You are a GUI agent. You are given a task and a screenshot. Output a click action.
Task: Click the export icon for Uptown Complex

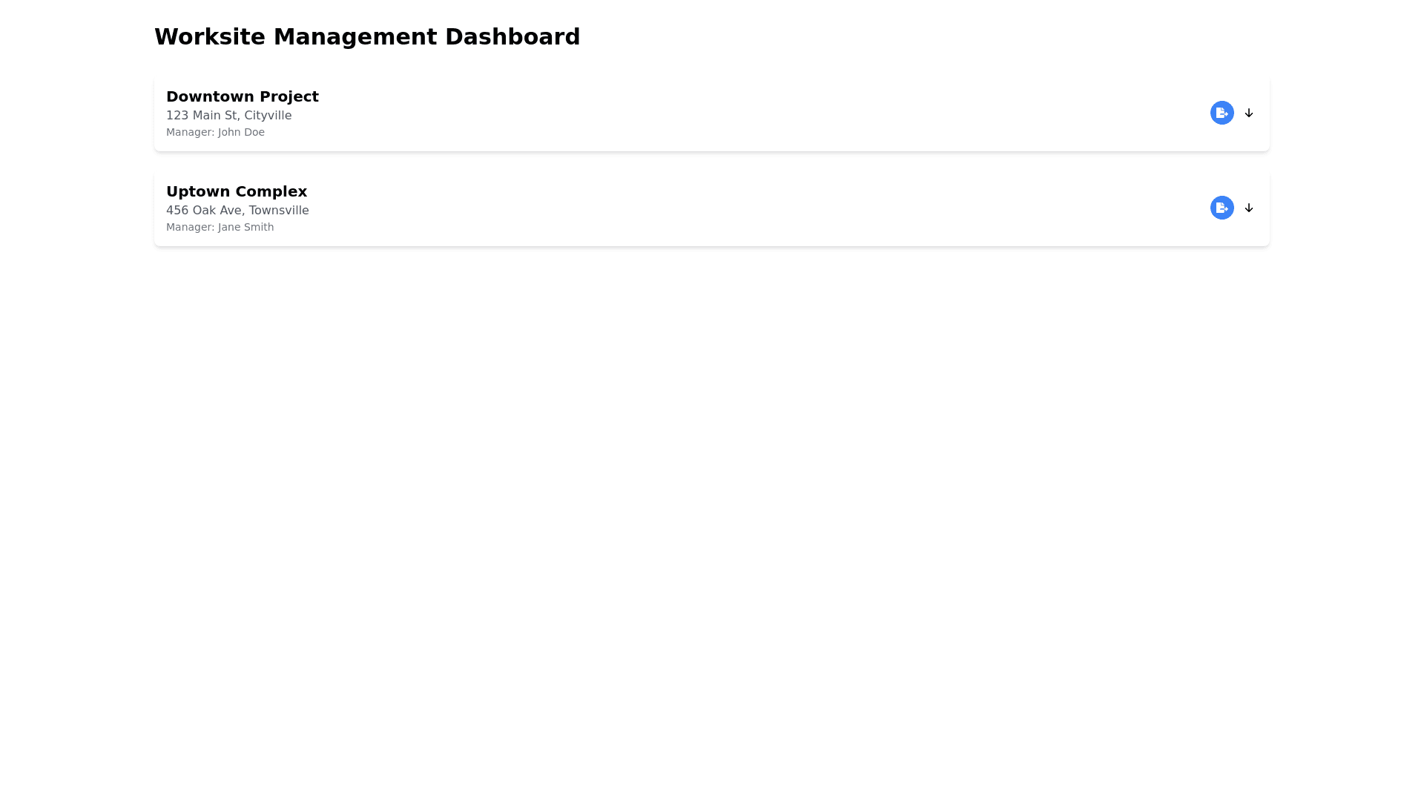(x=1222, y=208)
